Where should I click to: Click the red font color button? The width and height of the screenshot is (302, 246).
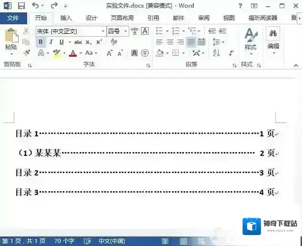tap(73, 53)
